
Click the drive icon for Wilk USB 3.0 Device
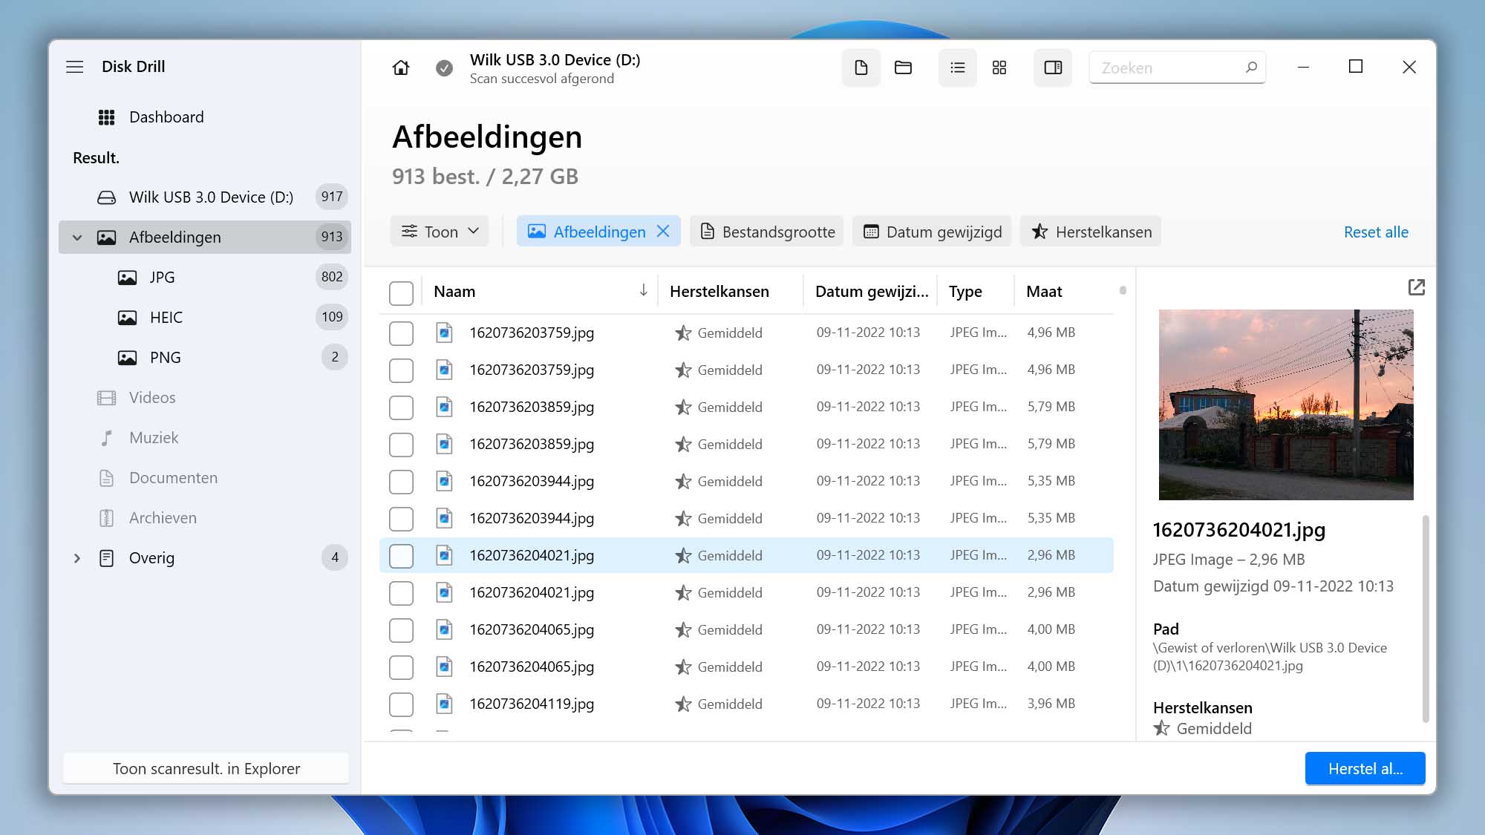pos(106,197)
